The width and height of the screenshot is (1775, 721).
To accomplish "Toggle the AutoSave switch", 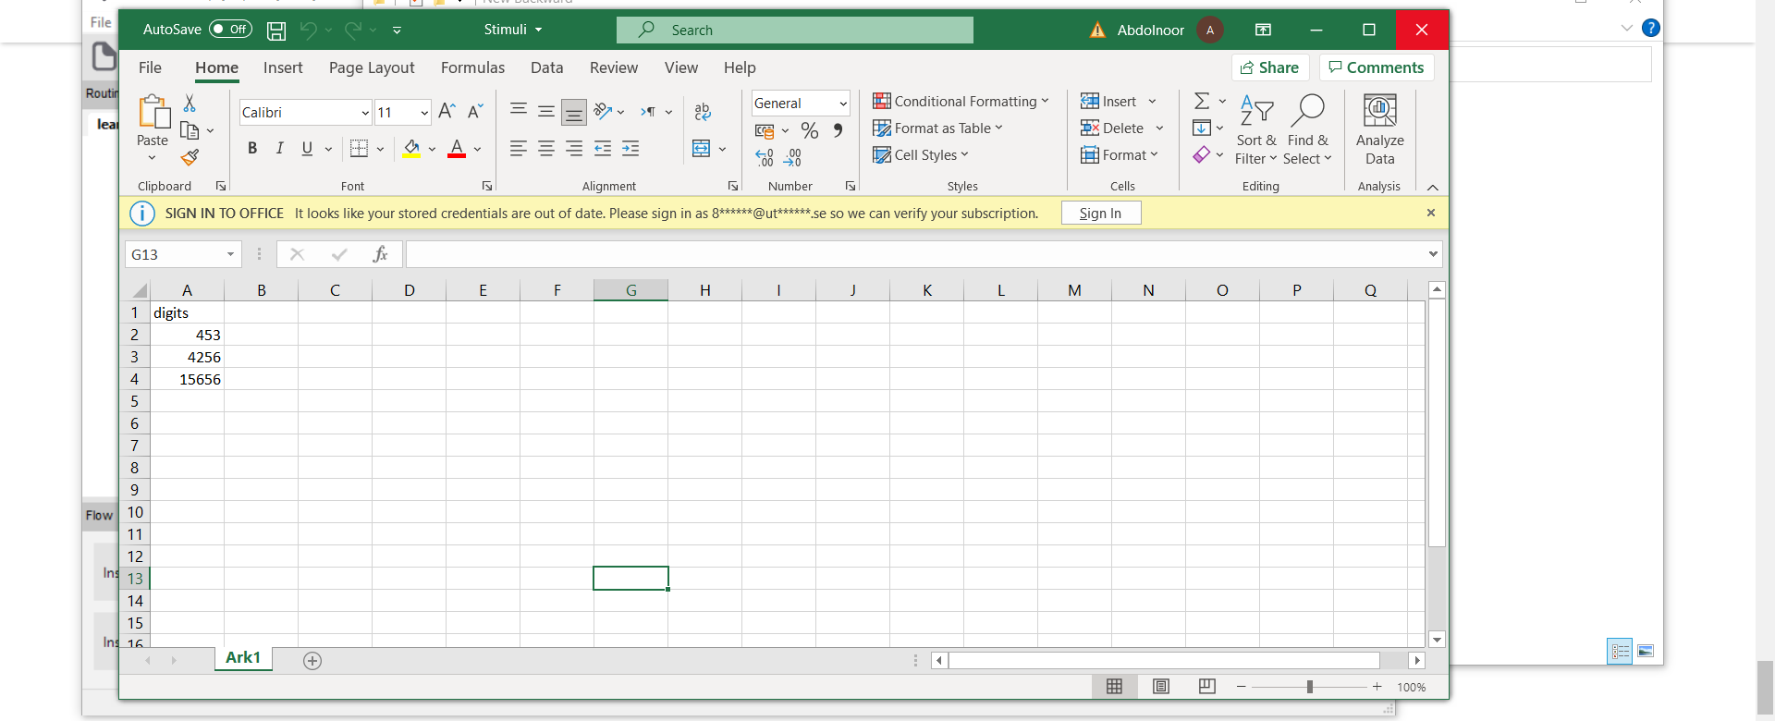I will coord(230,30).
